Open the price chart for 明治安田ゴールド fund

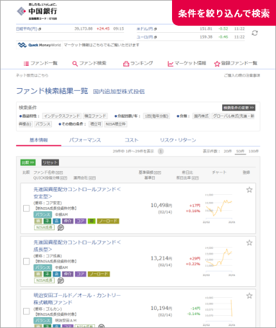[220, 311]
